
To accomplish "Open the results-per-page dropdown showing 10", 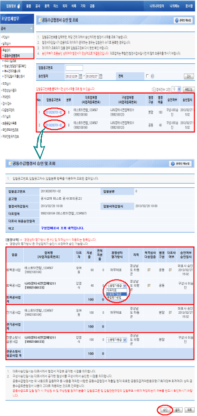I will (x=176, y=89).
